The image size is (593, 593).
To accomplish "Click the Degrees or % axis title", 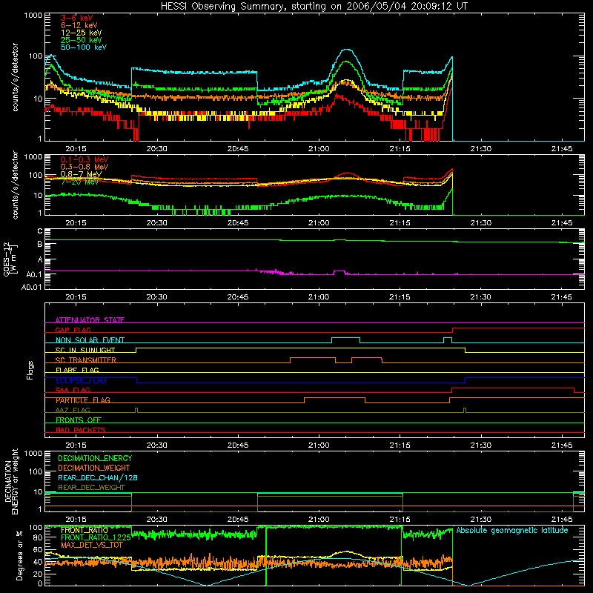I will point(19,555).
